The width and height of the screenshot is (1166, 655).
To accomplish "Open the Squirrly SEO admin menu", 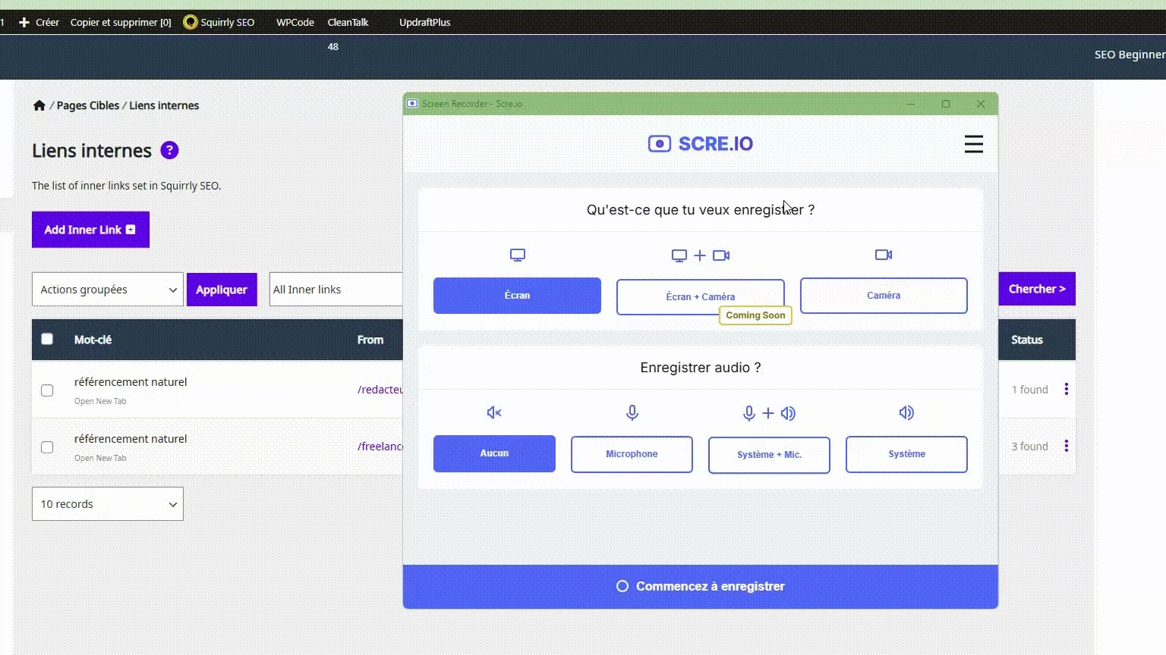I will pyautogui.click(x=219, y=22).
